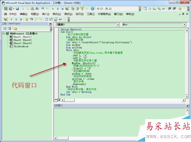Click the Quick Watch glasses icon

(x=60, y=19)
